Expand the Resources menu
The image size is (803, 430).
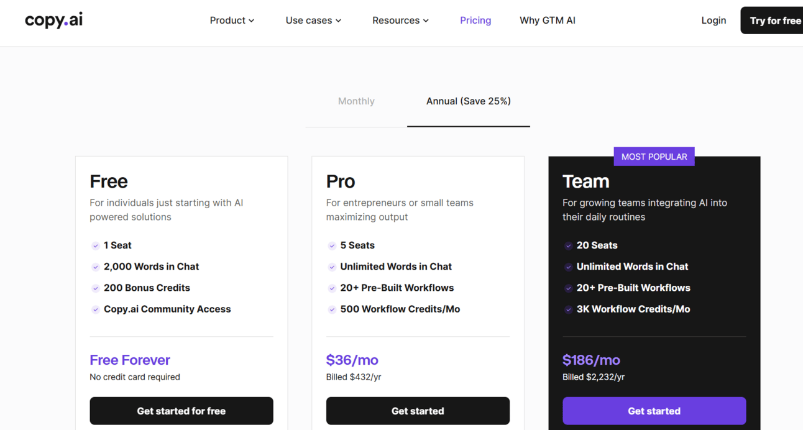[400, 21]
